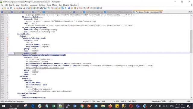Open the Plugins menu
Screen dimensions: 193x109
click(66, 5)
